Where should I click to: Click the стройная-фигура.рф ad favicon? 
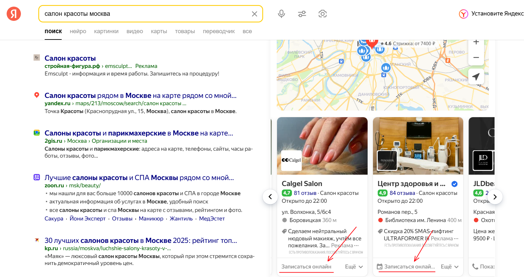tap(37, 57)
